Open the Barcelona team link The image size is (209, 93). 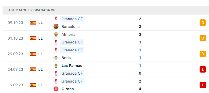pos(71,27)
